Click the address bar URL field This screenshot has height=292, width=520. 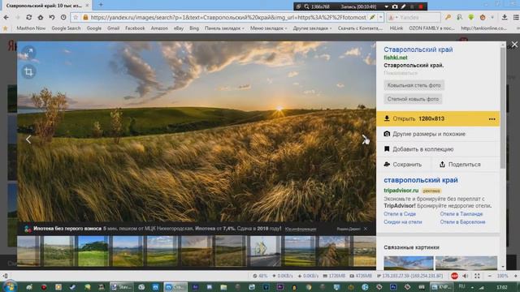click(x=227, y=17)
